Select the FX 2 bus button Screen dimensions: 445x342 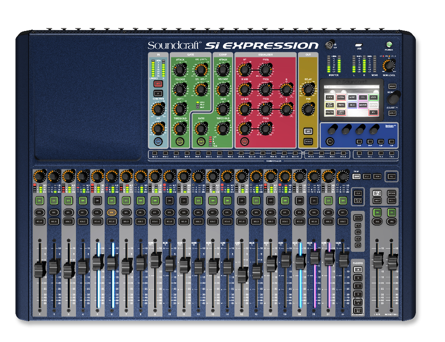point(370,153)
